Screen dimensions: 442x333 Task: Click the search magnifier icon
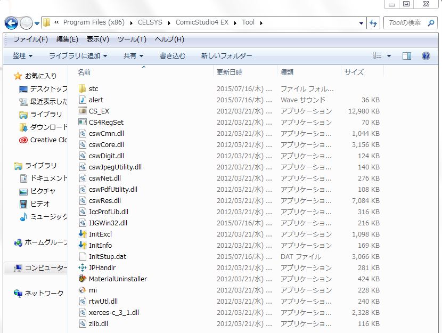tap(431, 23)
